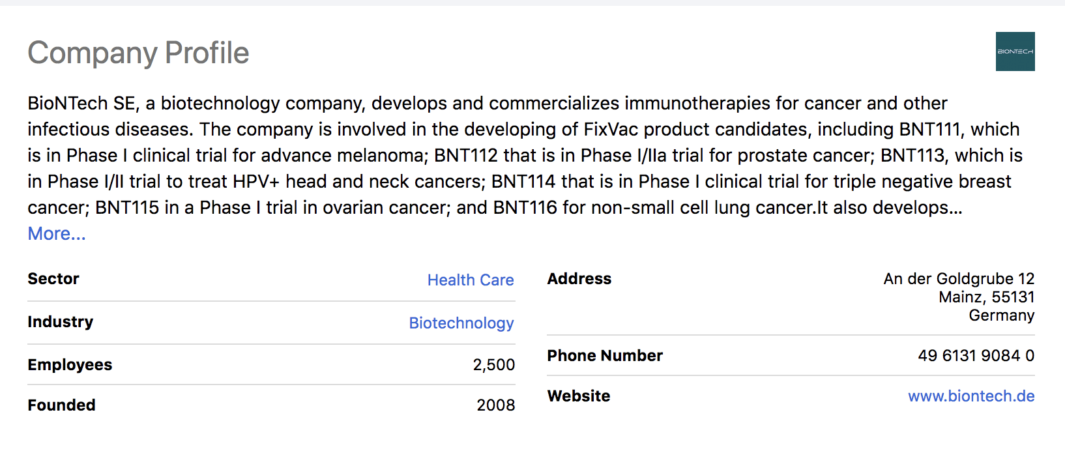Click the An der Goldgrube 12 address line

click(958, 279)
